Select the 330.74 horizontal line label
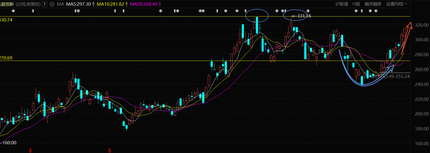Viewport: 430px width, 153px height. tap(6, 20)
